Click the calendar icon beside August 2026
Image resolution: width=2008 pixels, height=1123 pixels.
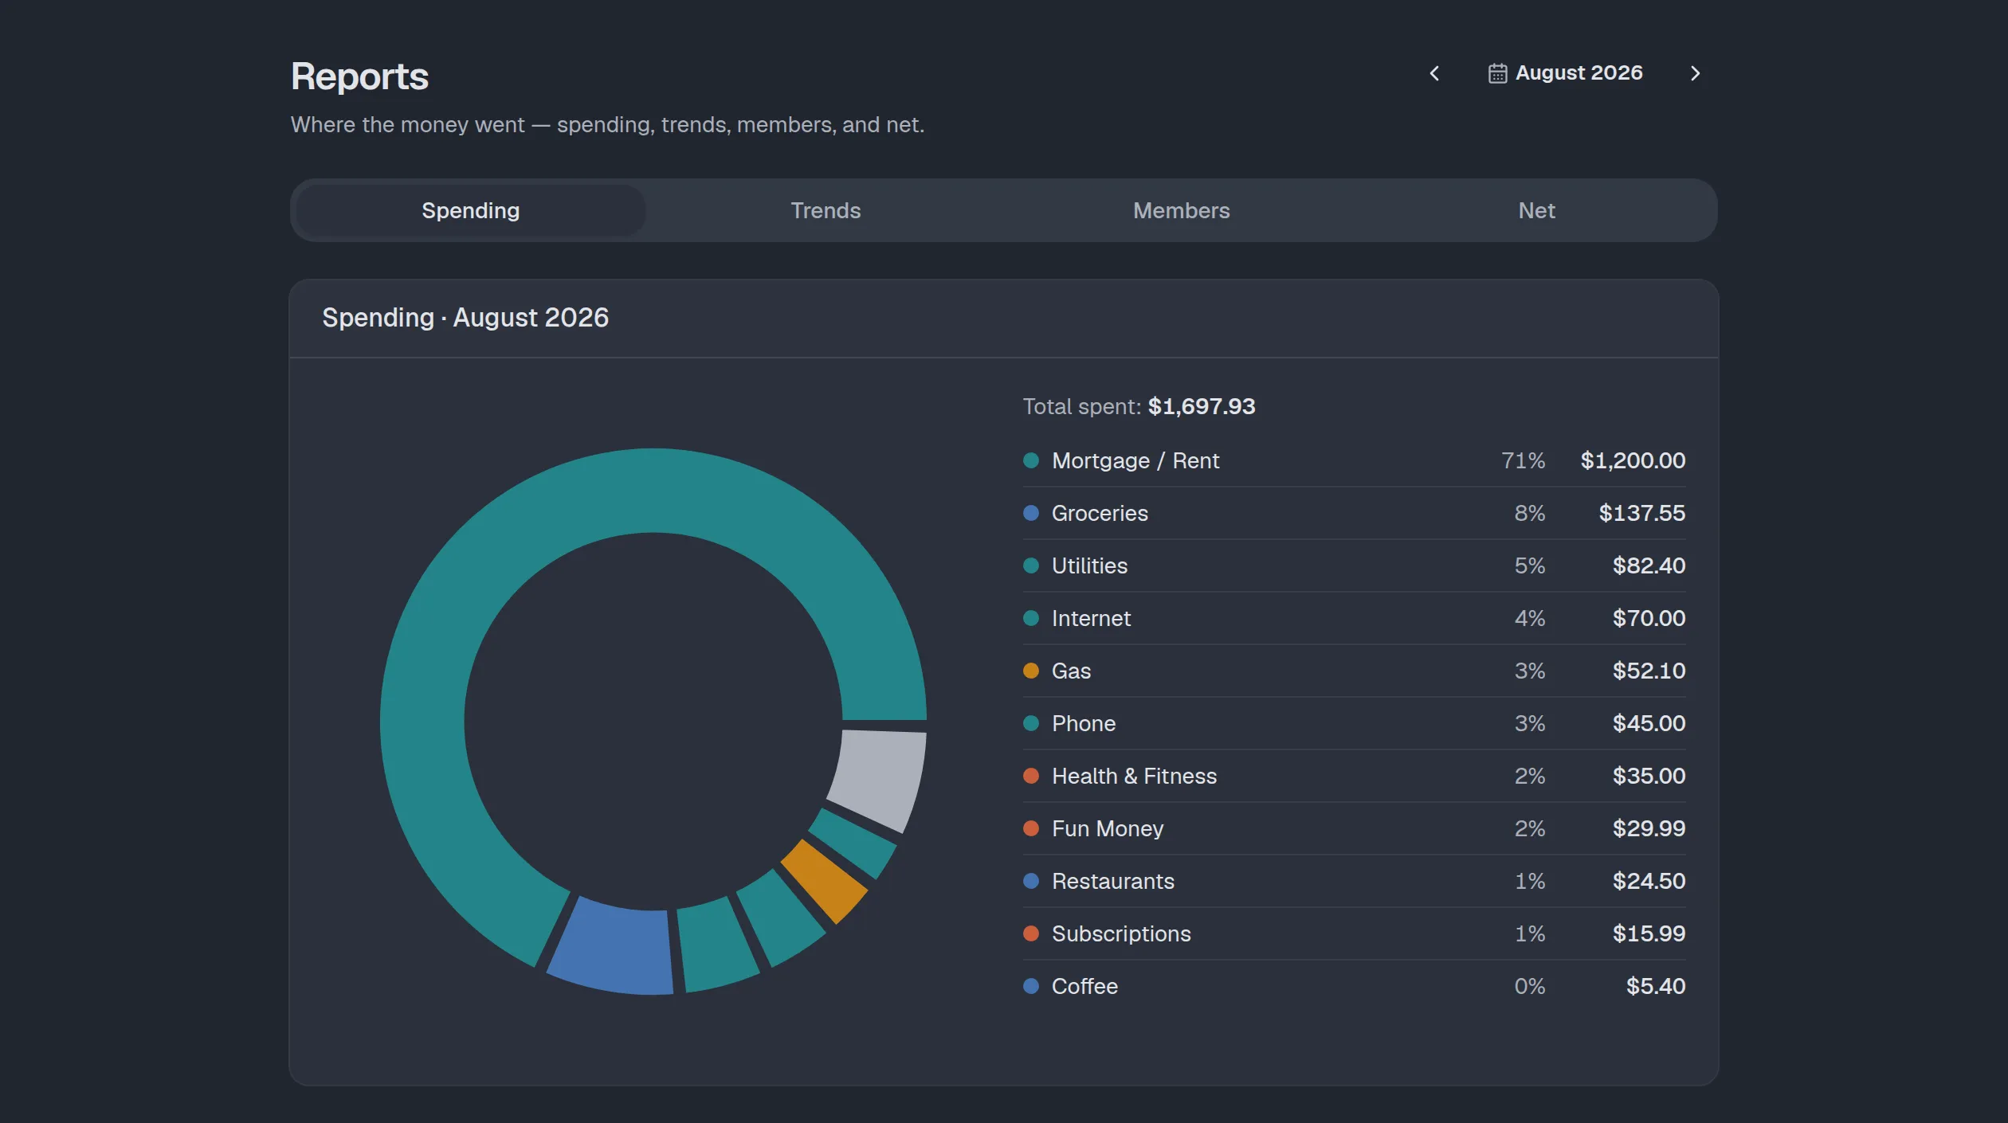(x=1497, y=73)
